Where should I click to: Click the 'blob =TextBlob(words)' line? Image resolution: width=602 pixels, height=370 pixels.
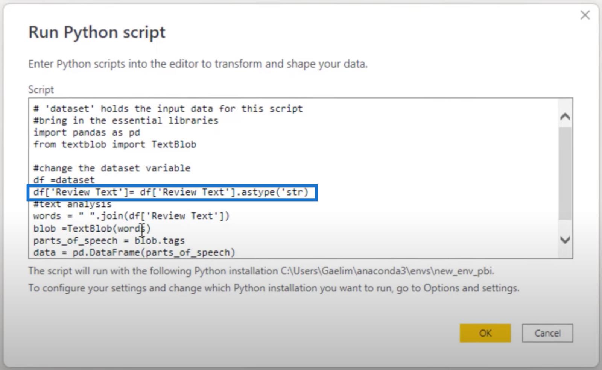pos(92,229)
